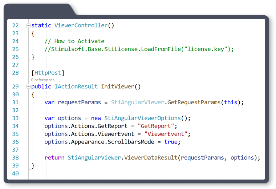Click line number 29 in the gutter
The height and width of the screenshot is (189, 276).
pos(16,87)
